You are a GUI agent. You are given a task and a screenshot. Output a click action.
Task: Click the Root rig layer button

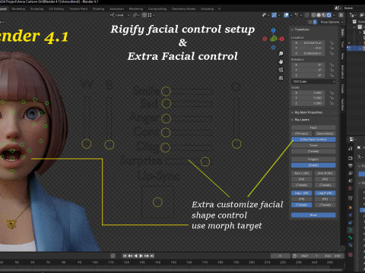click(313, 215)
